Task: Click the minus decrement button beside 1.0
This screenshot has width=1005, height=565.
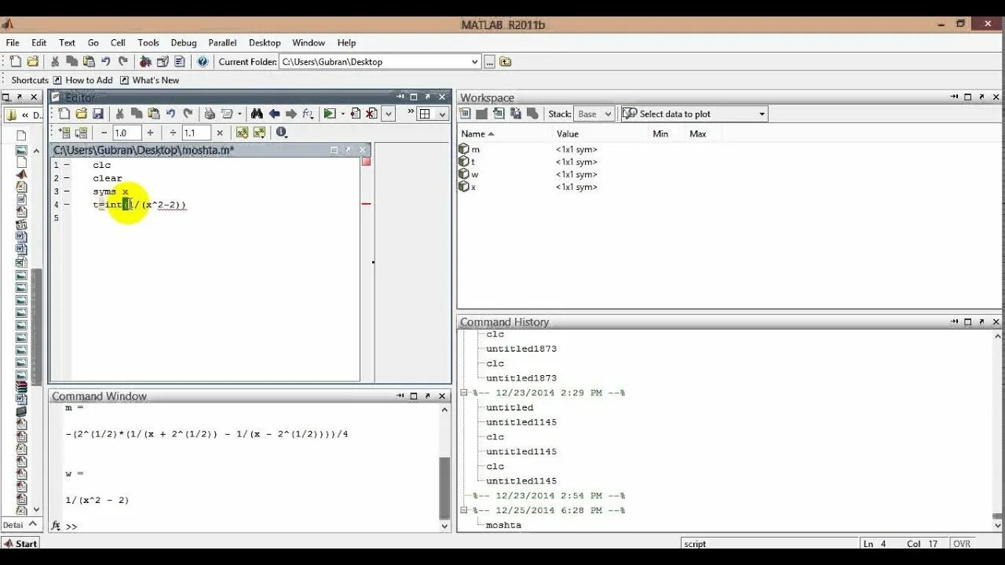Action: (104, 133)
